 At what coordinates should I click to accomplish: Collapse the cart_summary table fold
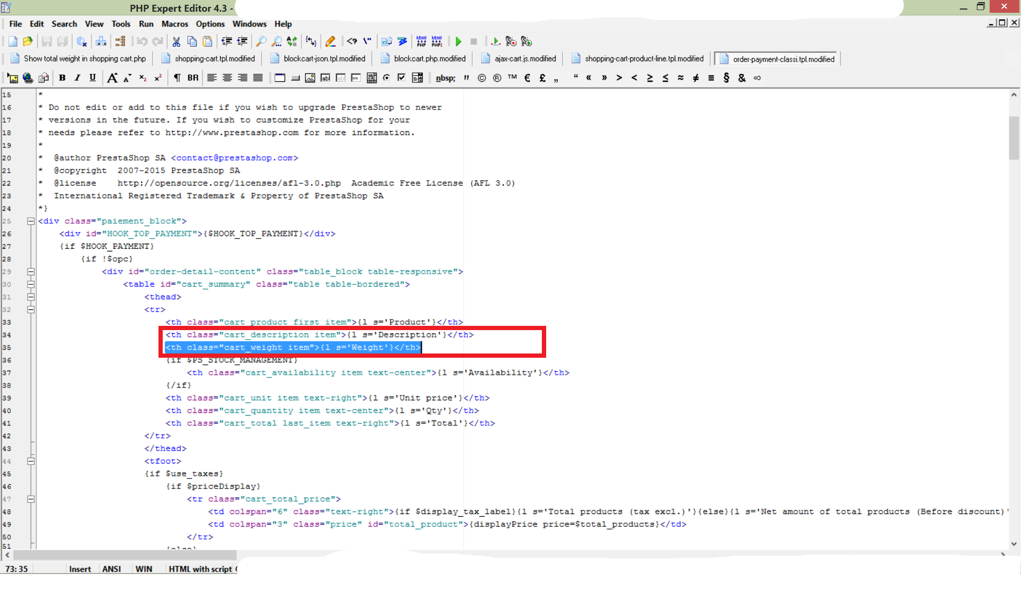31,284
